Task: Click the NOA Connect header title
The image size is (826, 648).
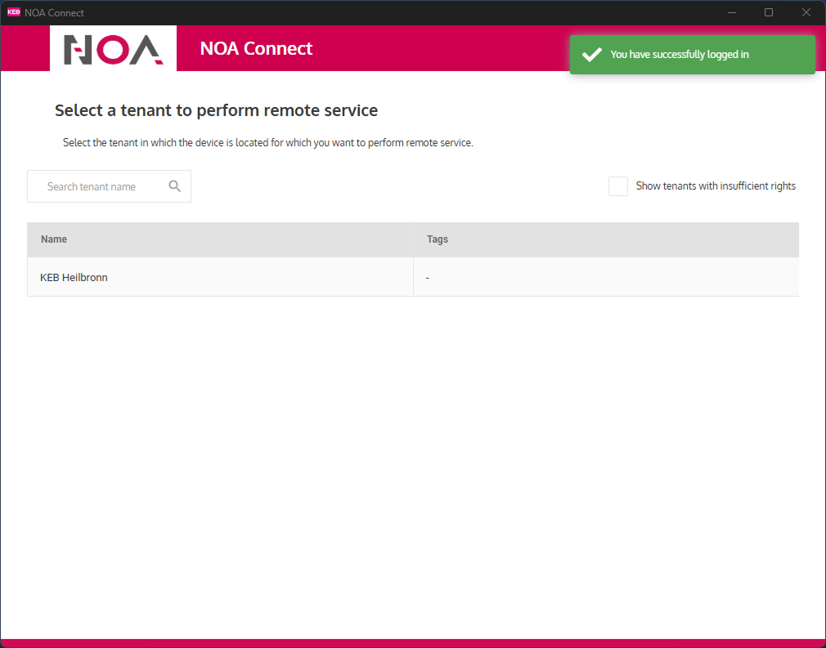Action: 256,49
